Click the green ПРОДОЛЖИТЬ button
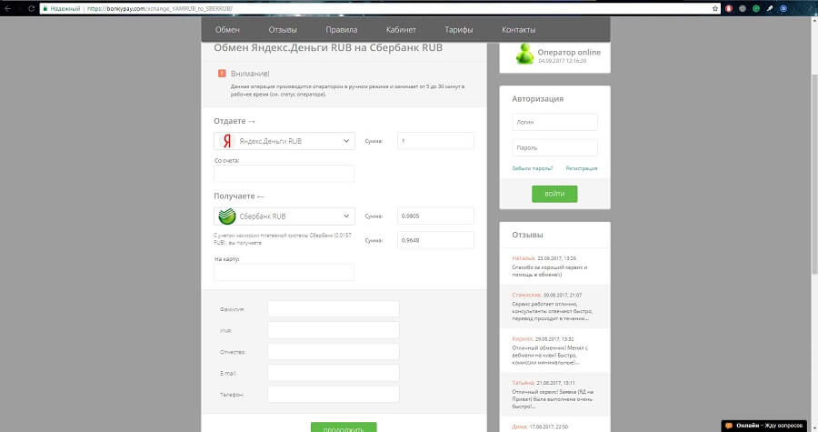Image resolution: width=818 pixels, height=432 pixels. pyautogui.click(x=344, y=427)
